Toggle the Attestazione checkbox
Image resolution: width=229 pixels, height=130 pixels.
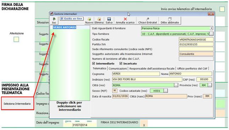(x=16, y=39)
